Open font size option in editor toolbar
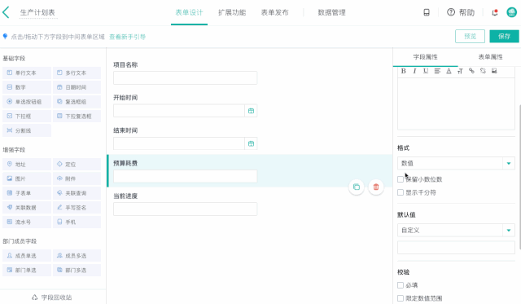 tap(460, 71)
